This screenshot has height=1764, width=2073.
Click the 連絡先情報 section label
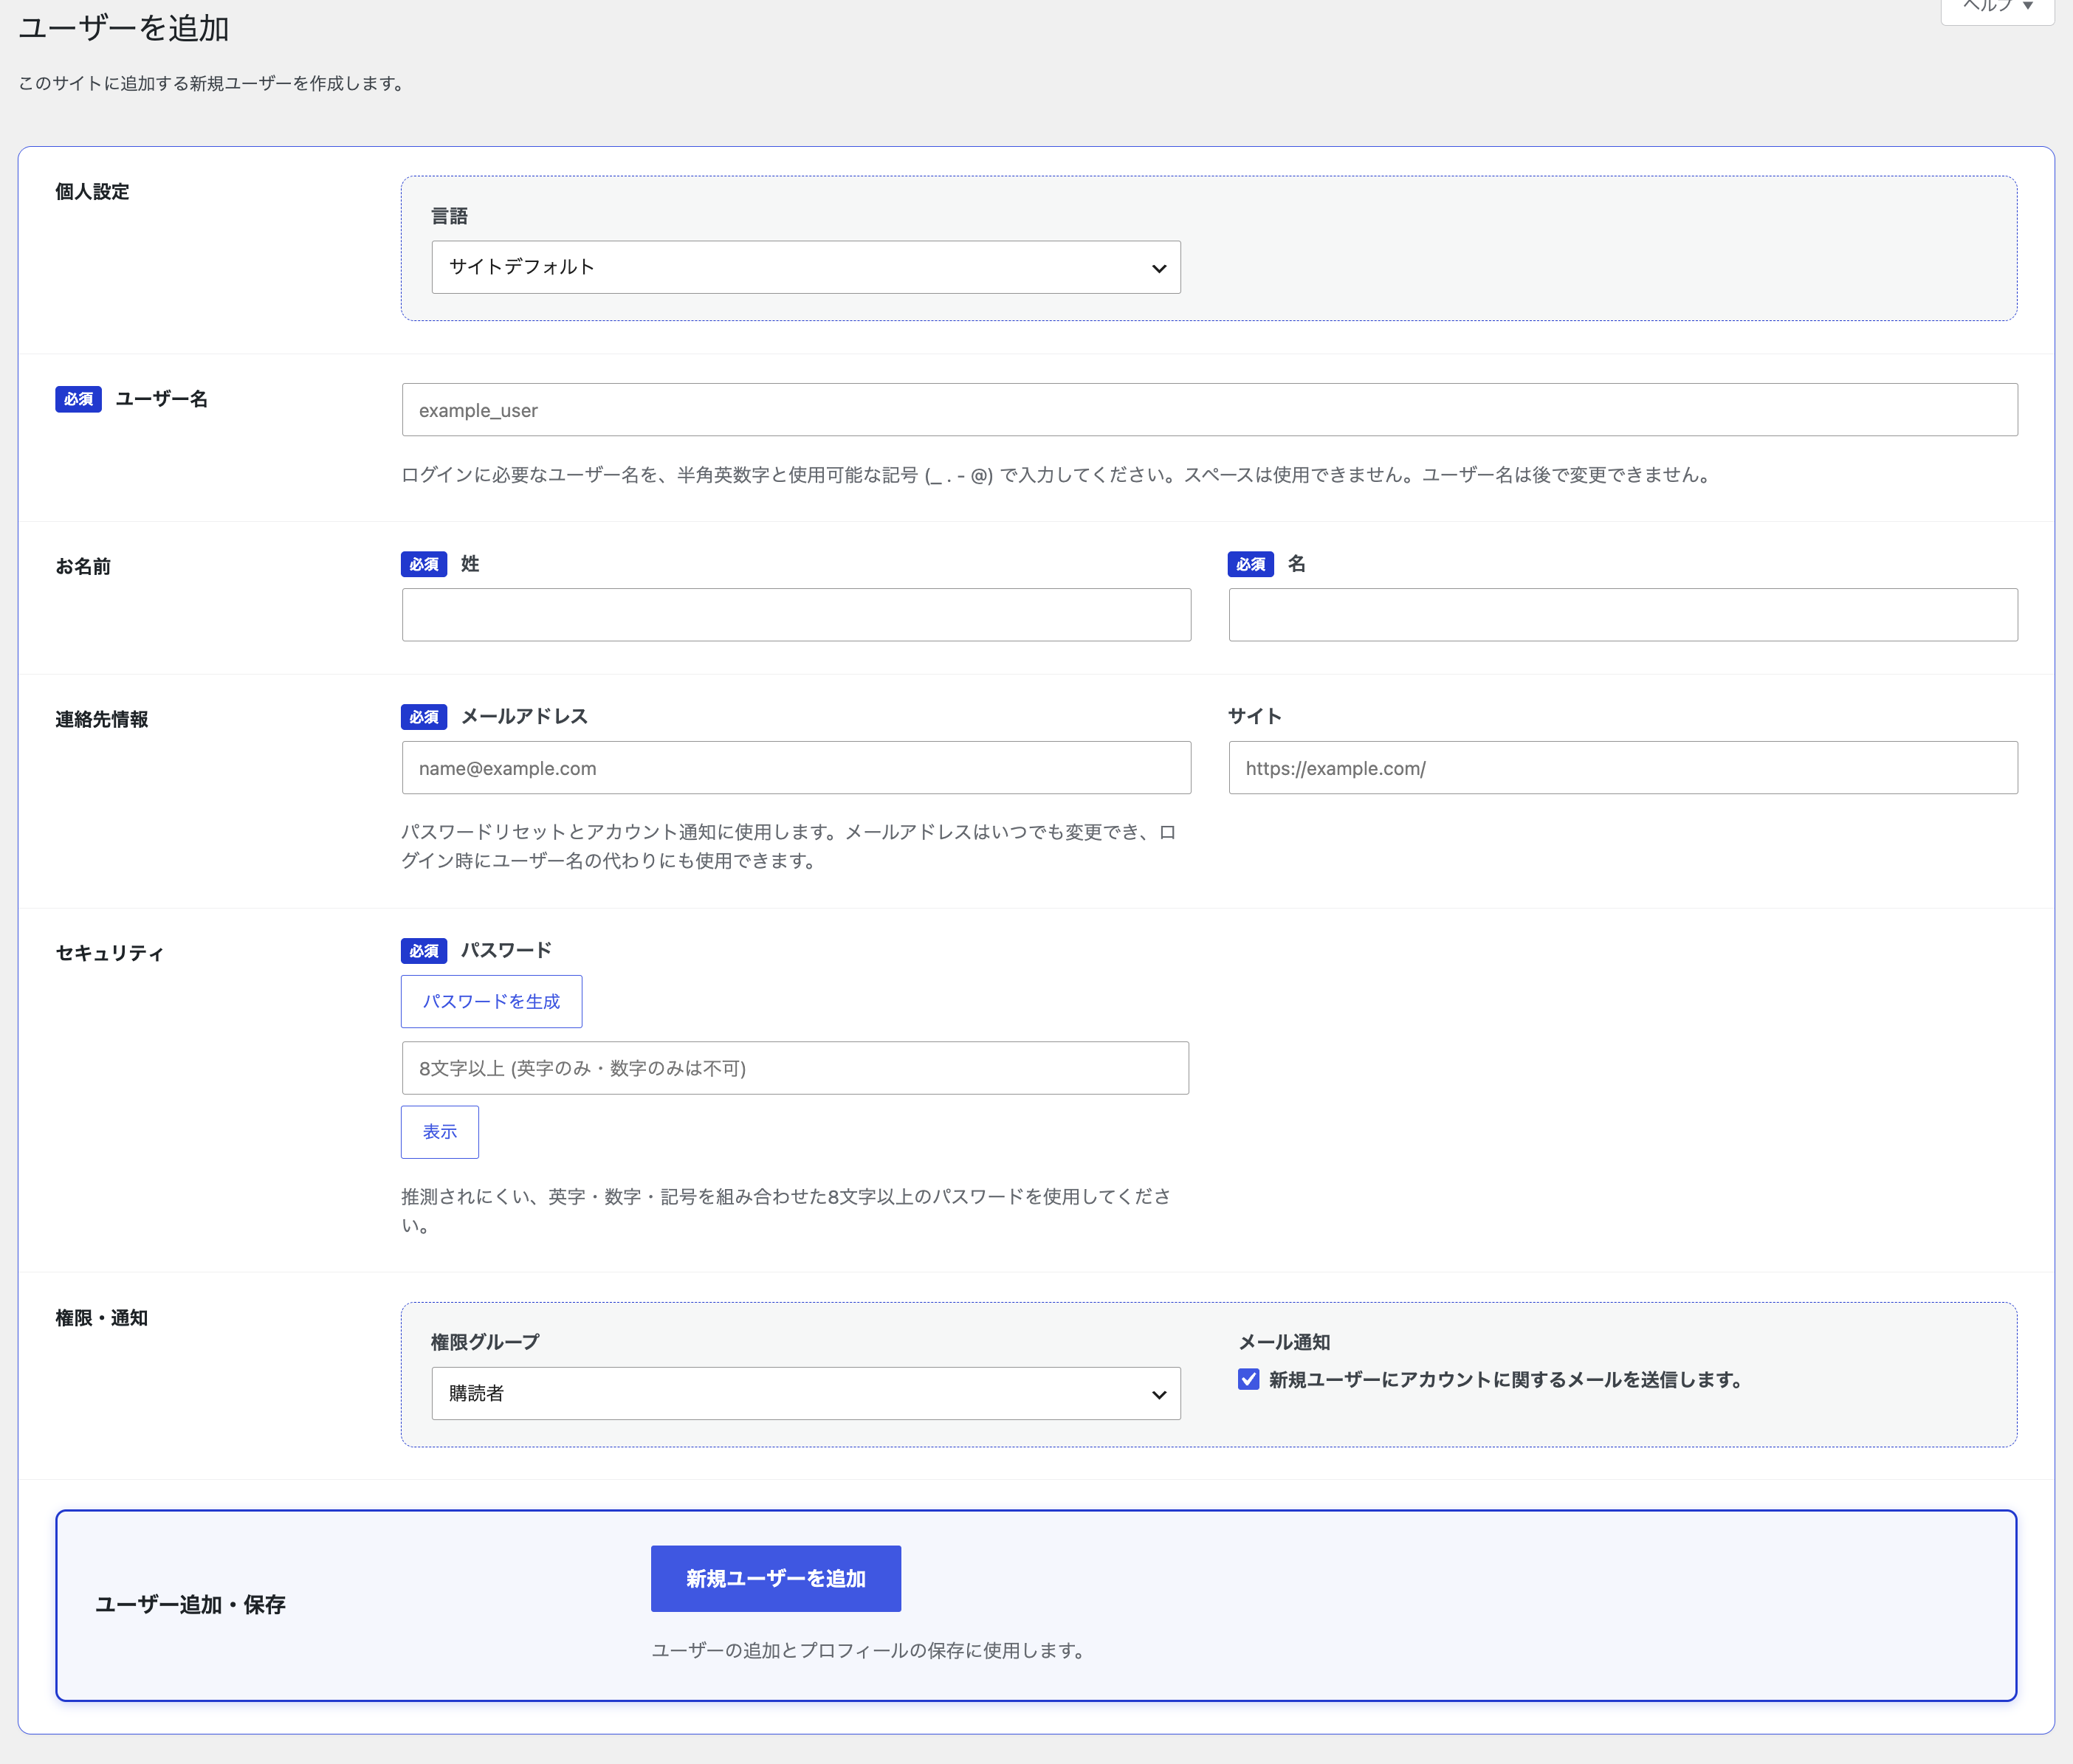point(102,719)
